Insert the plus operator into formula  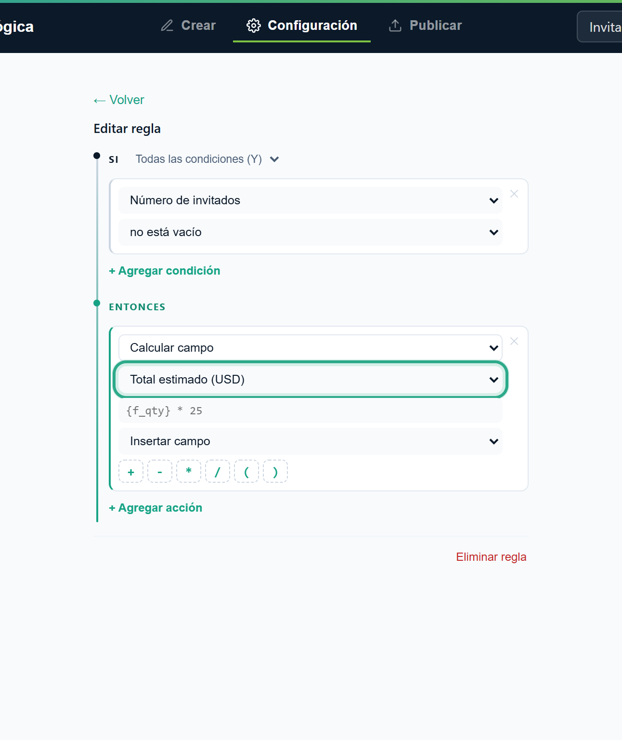coord(131,472)
